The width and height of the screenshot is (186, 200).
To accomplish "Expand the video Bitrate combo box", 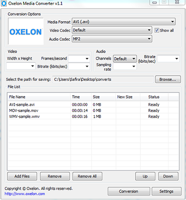I will [x=79, y=66].
